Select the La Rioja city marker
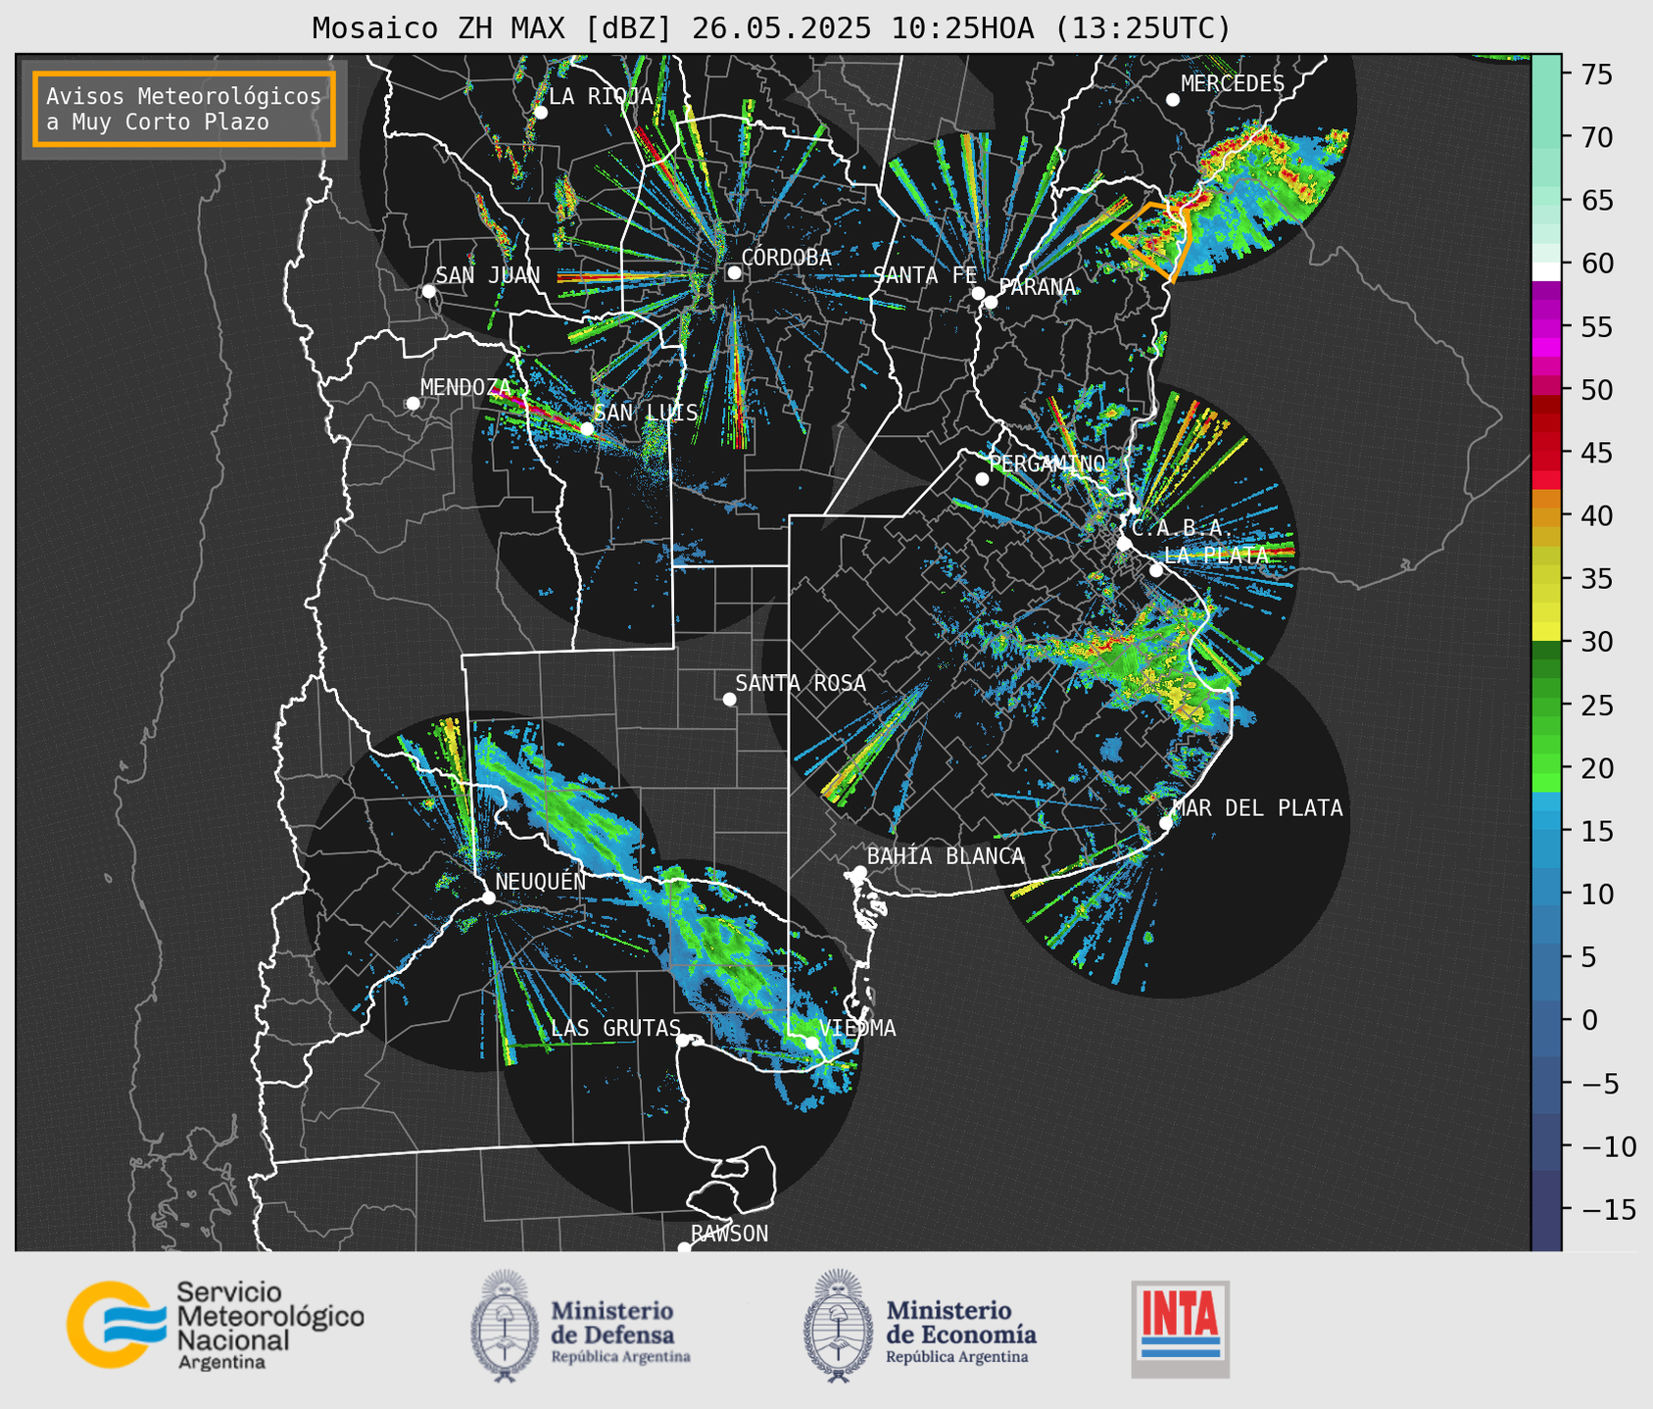This screenshot has width=1653, height=1409. pyautogui.click(x=541, y=113)
